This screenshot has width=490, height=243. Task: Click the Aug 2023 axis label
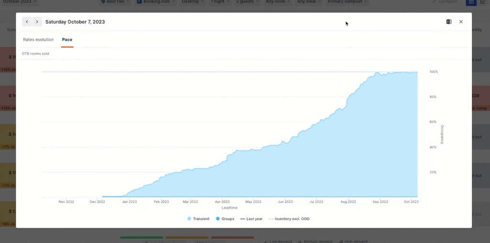click(348, 202)
